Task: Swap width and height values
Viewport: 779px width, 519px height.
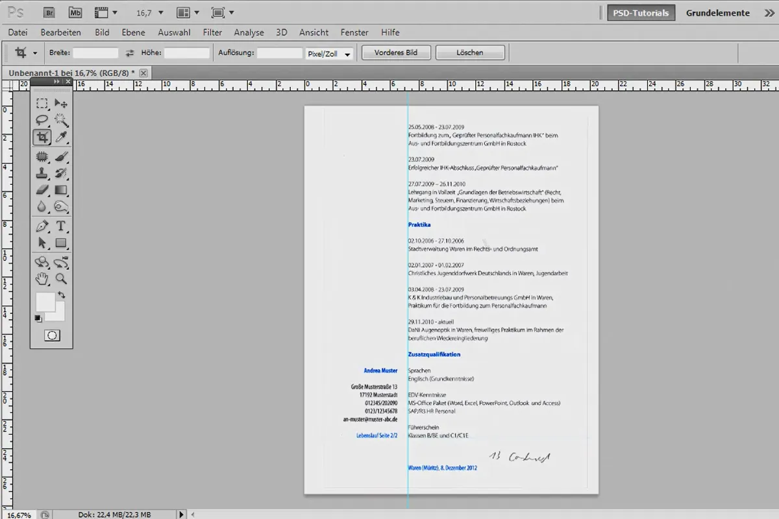Action: (129, 53)
